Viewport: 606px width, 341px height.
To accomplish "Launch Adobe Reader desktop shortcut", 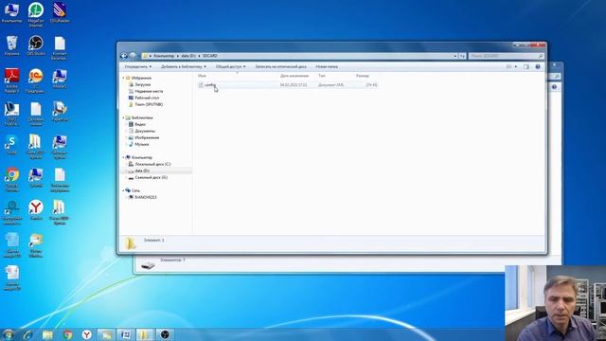I will pos(11,81).
